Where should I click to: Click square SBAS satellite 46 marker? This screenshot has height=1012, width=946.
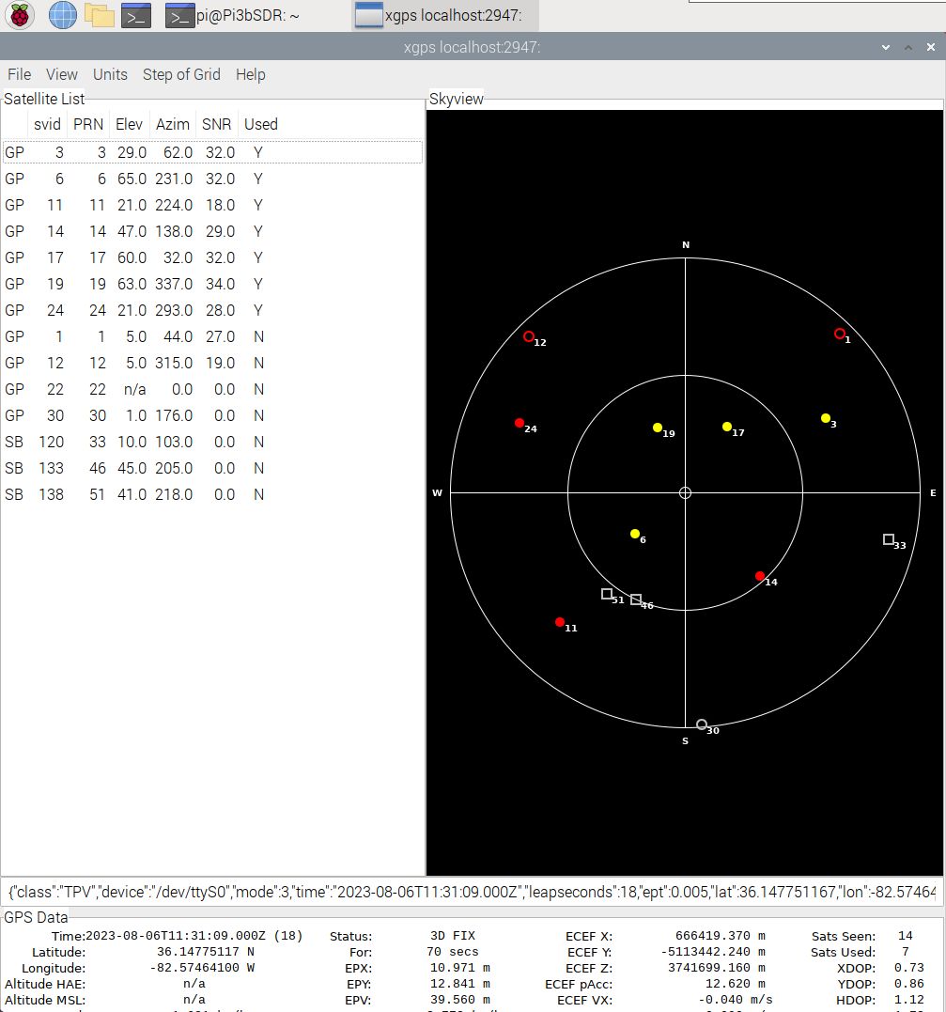(x=636, y=599)
